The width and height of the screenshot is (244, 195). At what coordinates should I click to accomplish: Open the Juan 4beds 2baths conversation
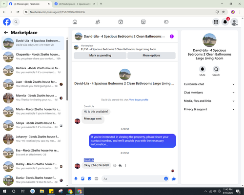[x=33, y=84]
